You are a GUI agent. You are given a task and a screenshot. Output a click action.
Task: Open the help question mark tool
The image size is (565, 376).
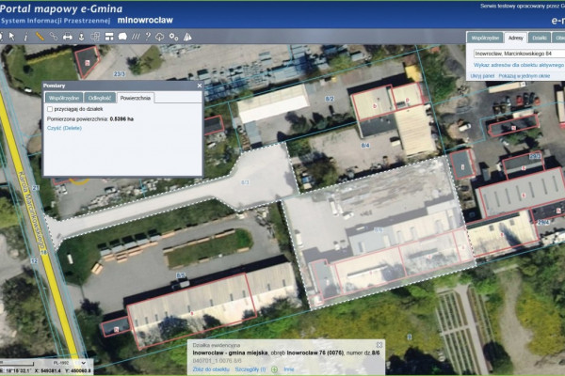147,37
